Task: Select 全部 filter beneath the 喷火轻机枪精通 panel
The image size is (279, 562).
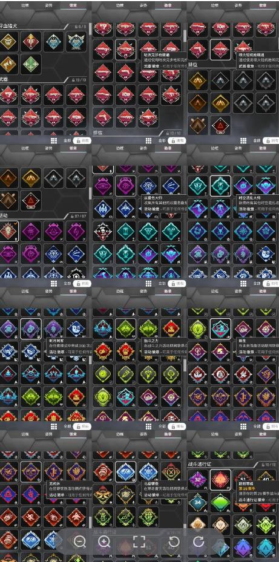Action: [x=255, y=141]
